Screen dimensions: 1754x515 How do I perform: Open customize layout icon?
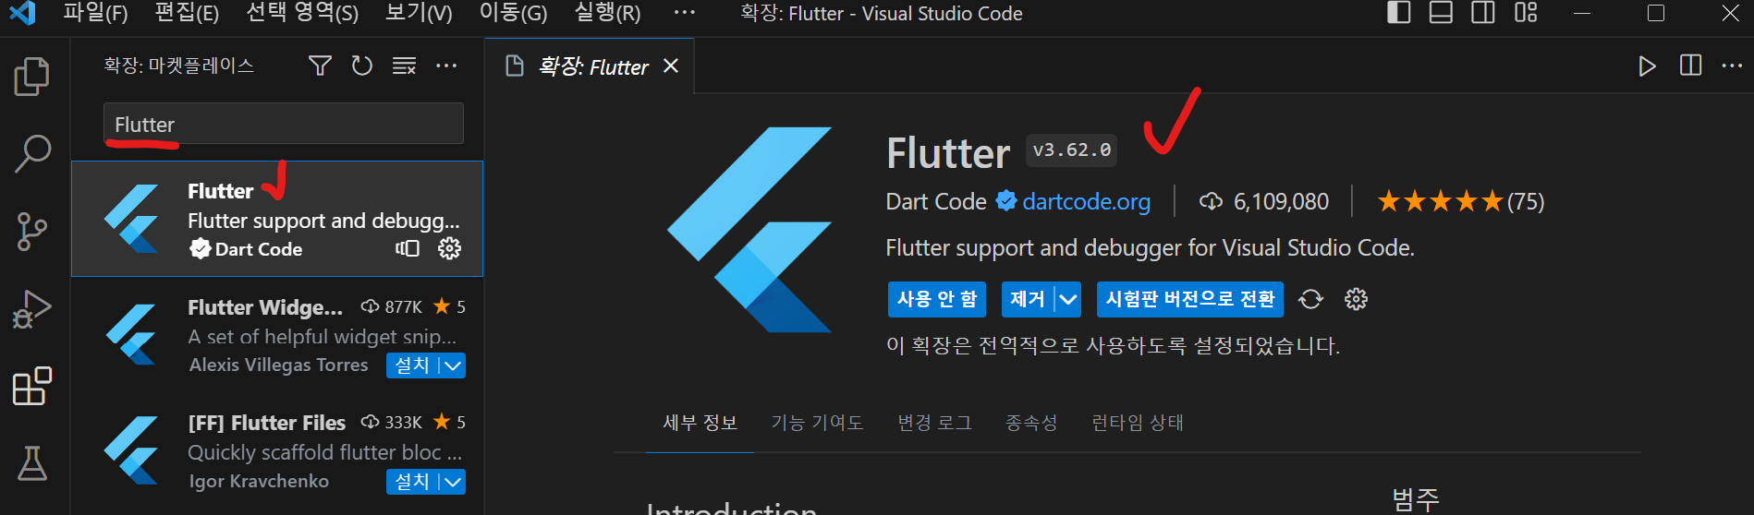(x=1526, y=13)
